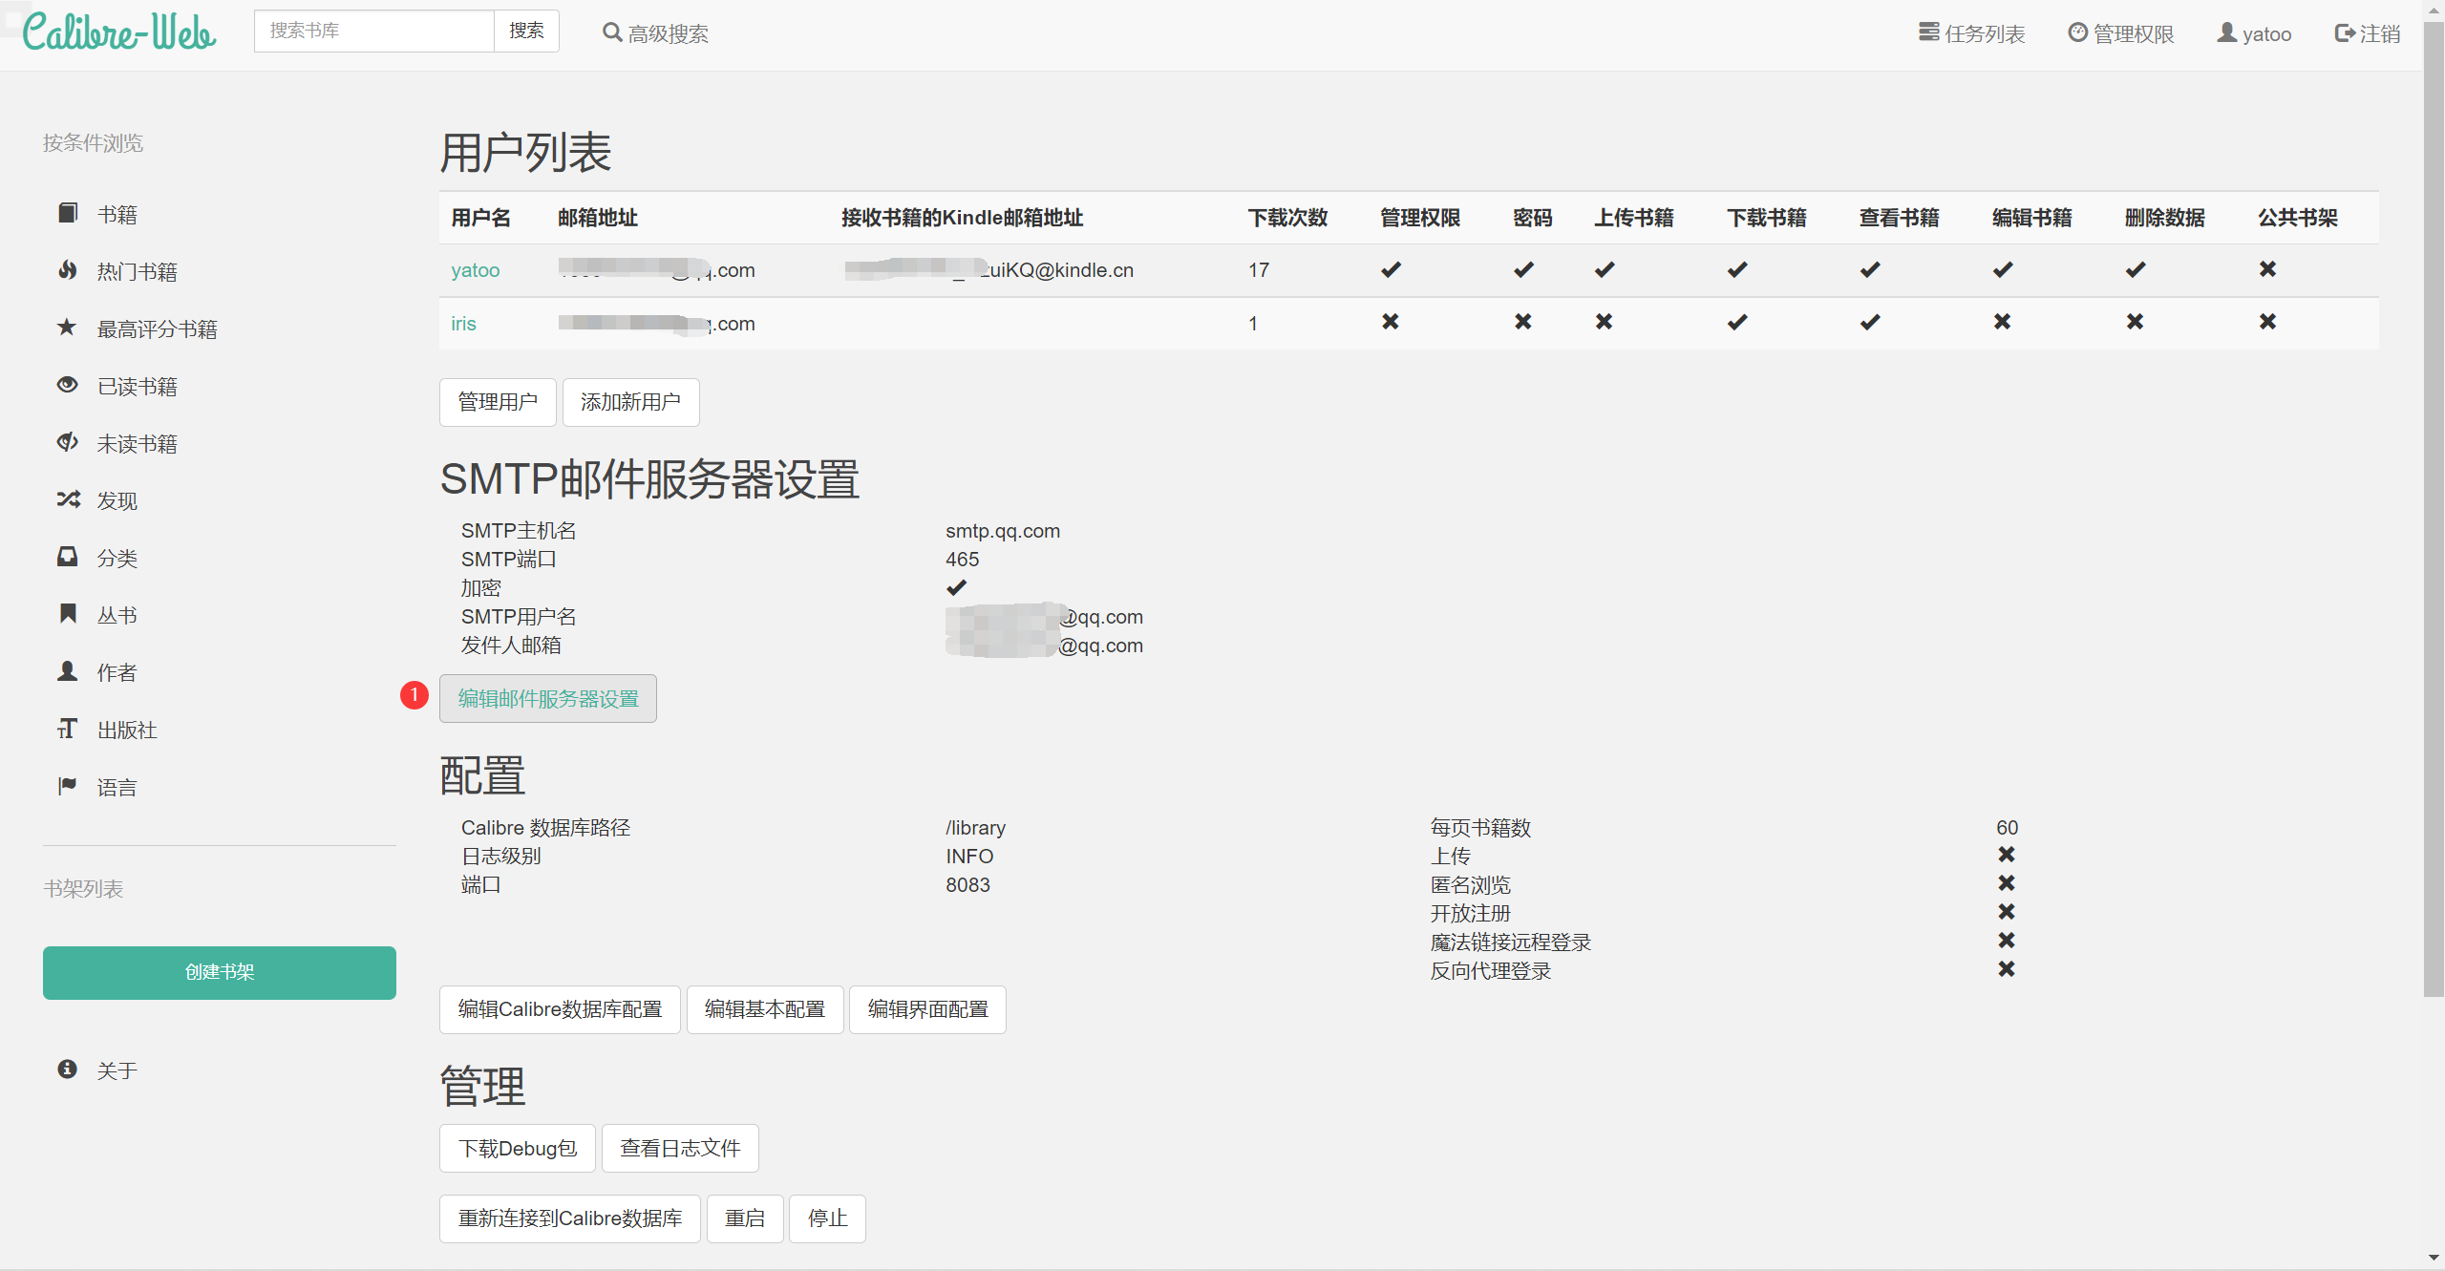
Task: Click the cross next to 匿名浏览
Action: click(2007, 883)
